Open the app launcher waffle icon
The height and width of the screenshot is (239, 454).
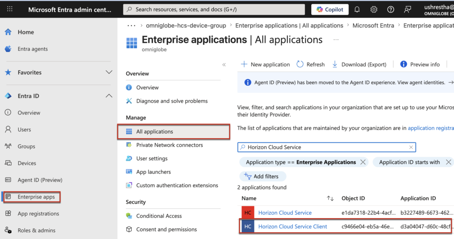coord(10,9)
